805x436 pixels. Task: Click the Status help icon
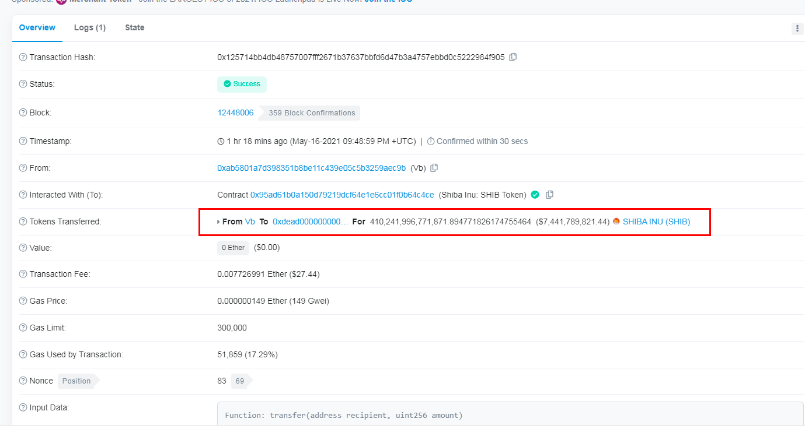coord(23,84)
